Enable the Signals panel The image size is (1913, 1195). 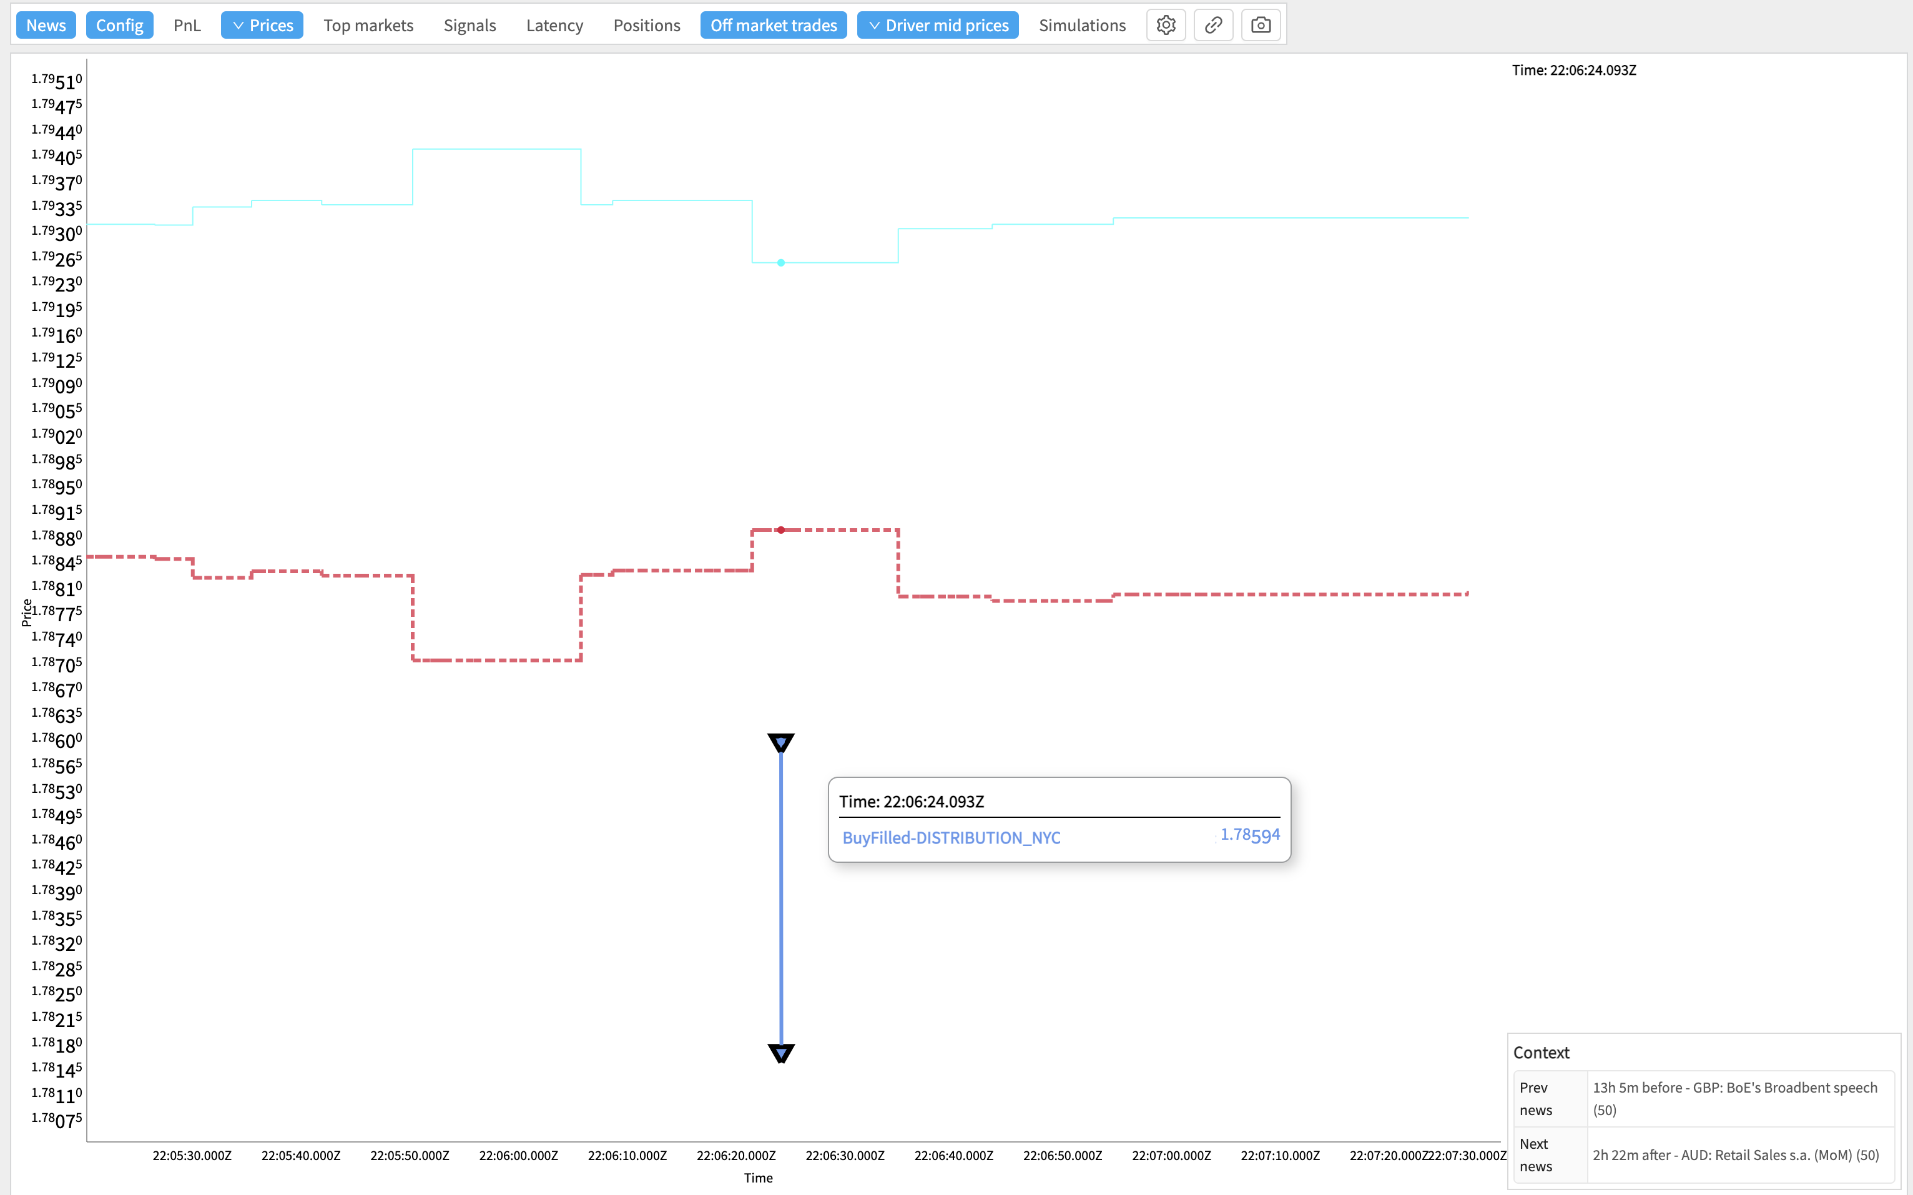pyautogui.click(x=470, y=26)
